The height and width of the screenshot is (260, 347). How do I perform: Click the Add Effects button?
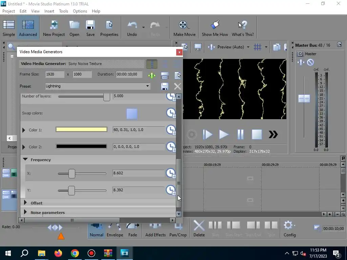tap(155, 230)
